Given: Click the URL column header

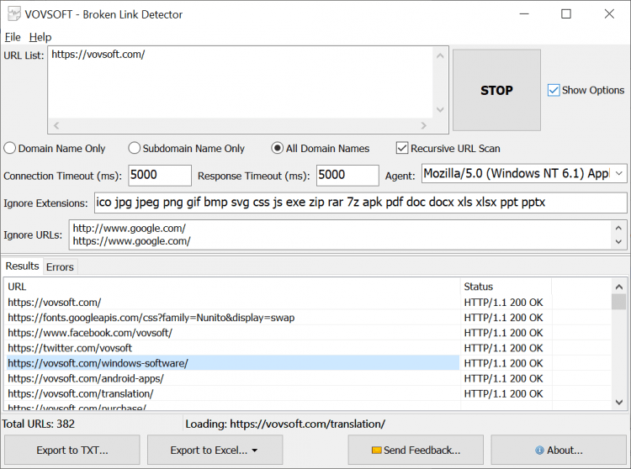Looking at the screenshot, I should [232, 287].
